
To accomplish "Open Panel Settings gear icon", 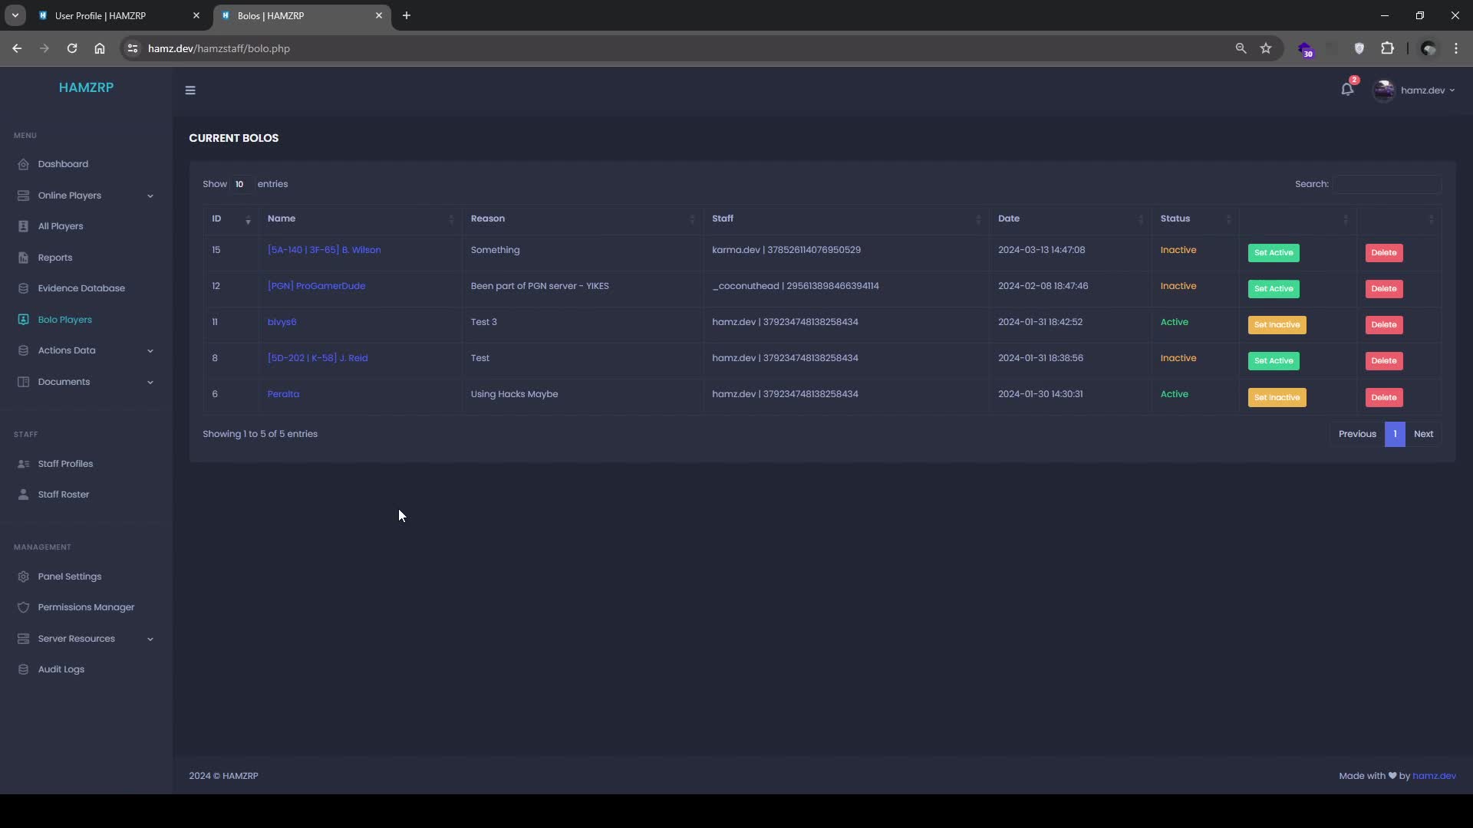I will point(23,577).
